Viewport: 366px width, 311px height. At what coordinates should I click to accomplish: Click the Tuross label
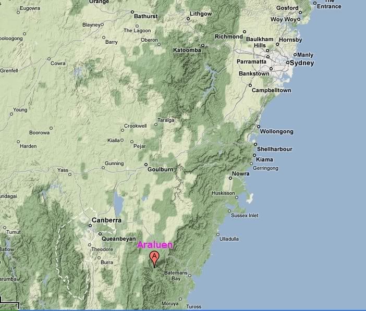[194, 307]
